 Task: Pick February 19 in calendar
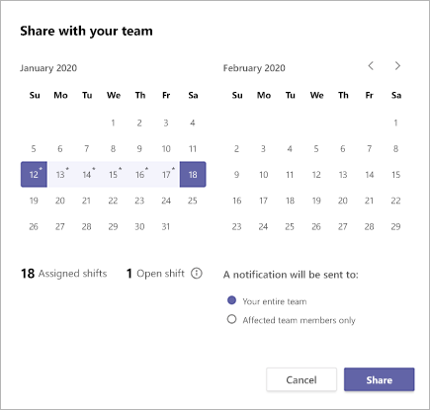pyautogui.click(x=316, y=201)
